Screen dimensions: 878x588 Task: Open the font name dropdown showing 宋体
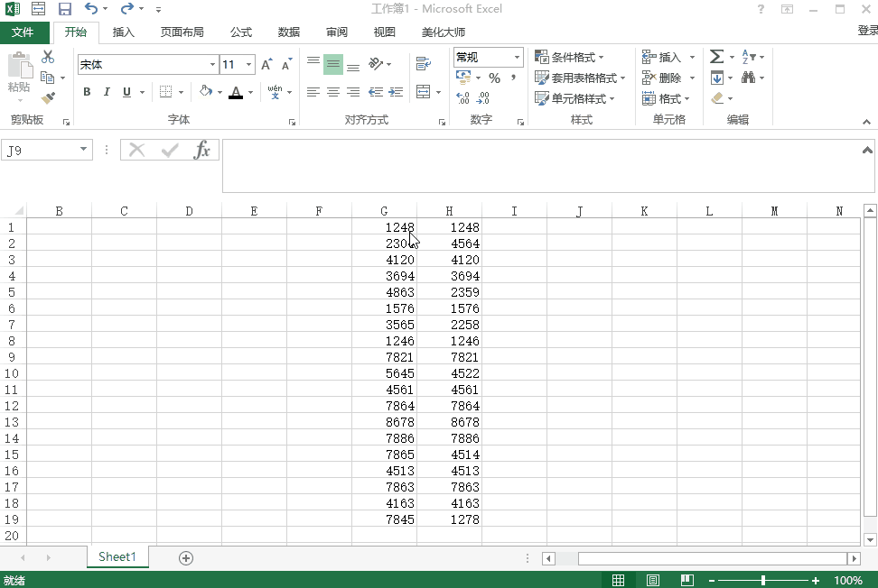point(212,64)
